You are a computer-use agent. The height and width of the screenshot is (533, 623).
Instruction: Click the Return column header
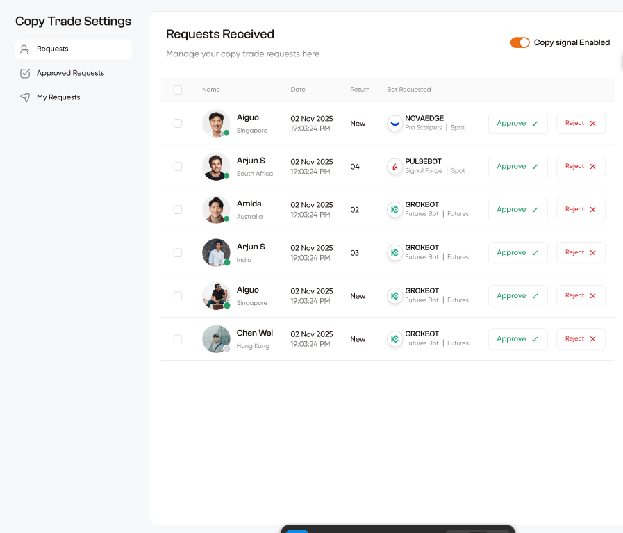point(360,90)
